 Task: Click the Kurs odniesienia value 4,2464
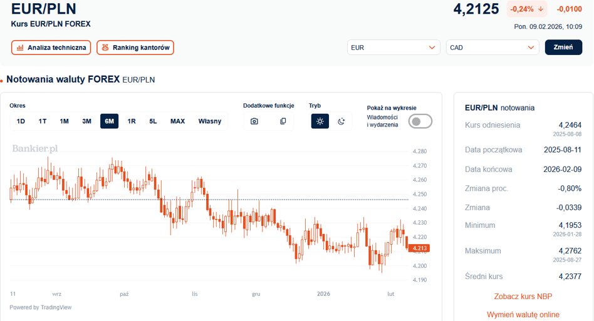[570, 125]
